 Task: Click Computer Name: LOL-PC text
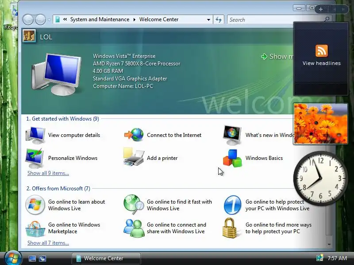coord(123,86)
